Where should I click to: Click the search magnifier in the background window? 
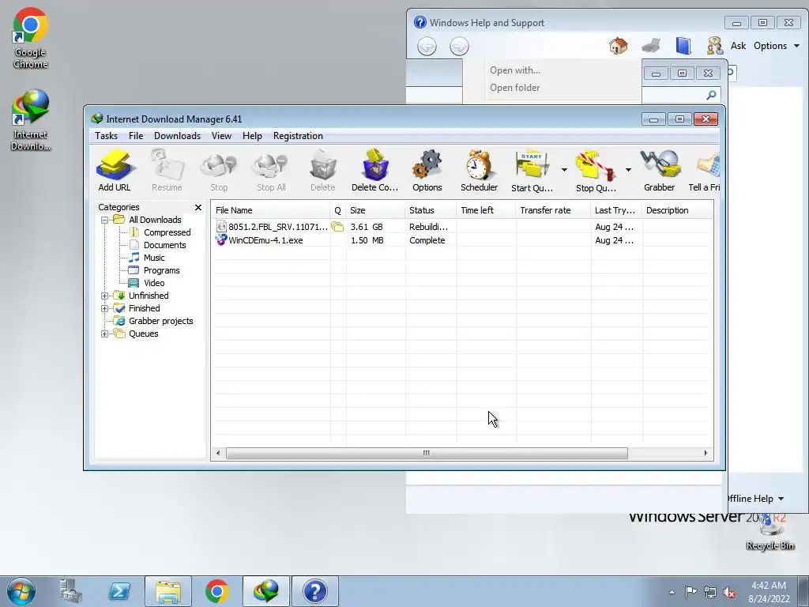pos(712,95)
